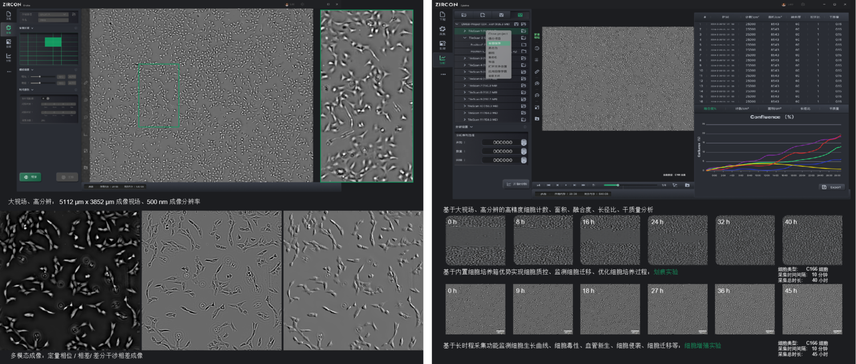Click the browse folder icon beside the save path

point(74,13)
